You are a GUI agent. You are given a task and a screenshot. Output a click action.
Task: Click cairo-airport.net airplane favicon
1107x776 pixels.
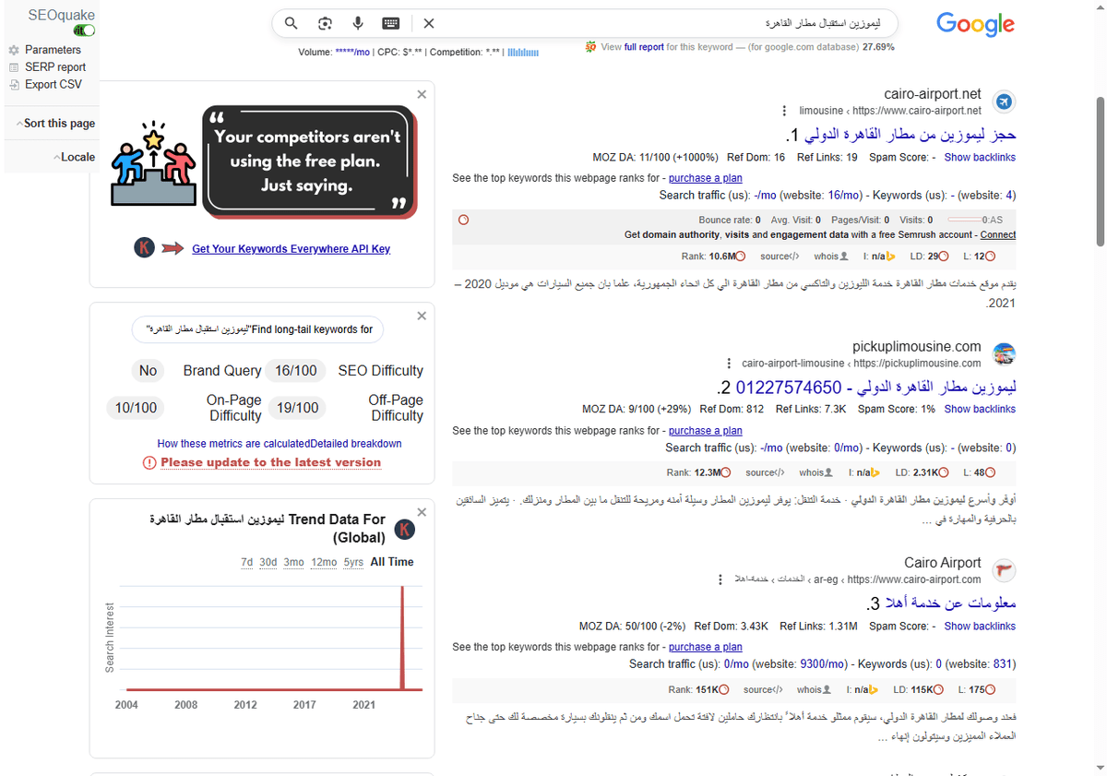[1004, 101]
